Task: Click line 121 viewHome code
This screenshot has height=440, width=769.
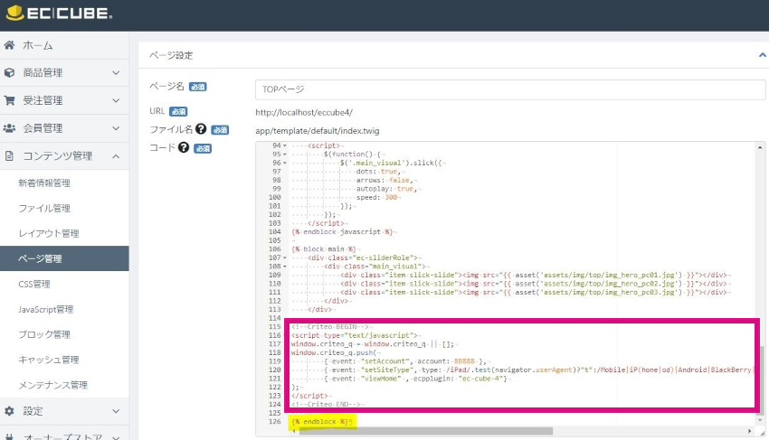Action: (417, 379)
